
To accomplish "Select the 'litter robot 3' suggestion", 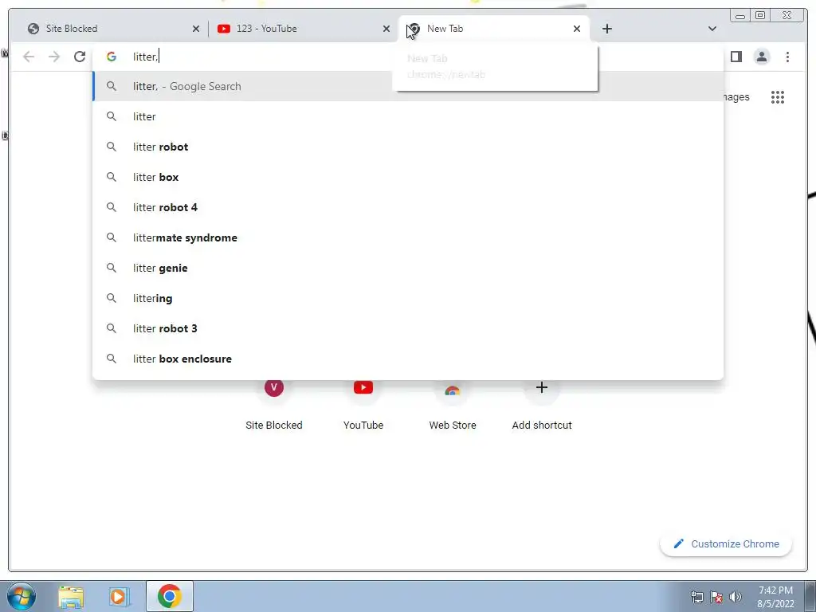I will click(408, 328).
